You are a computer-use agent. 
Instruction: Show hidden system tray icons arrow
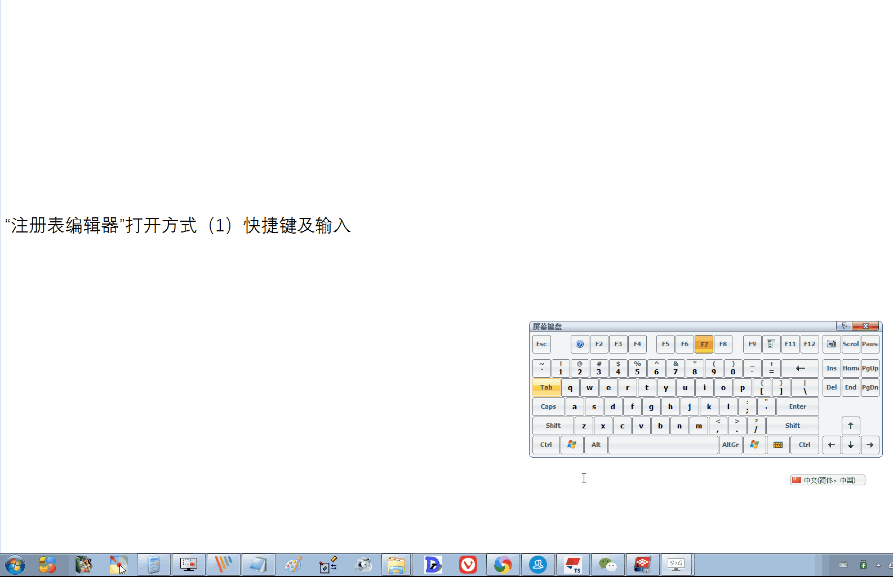click(x=878, y=565)
